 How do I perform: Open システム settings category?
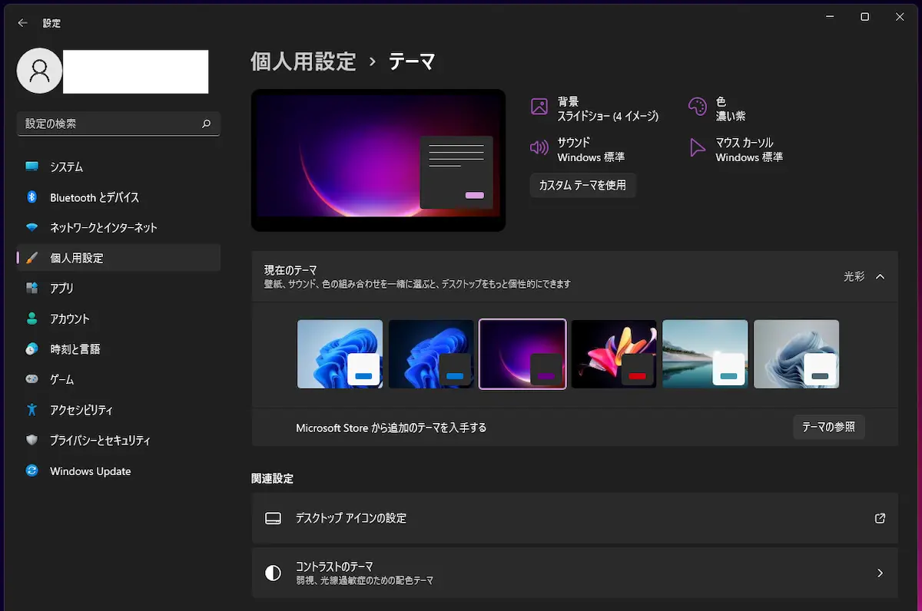118,167
